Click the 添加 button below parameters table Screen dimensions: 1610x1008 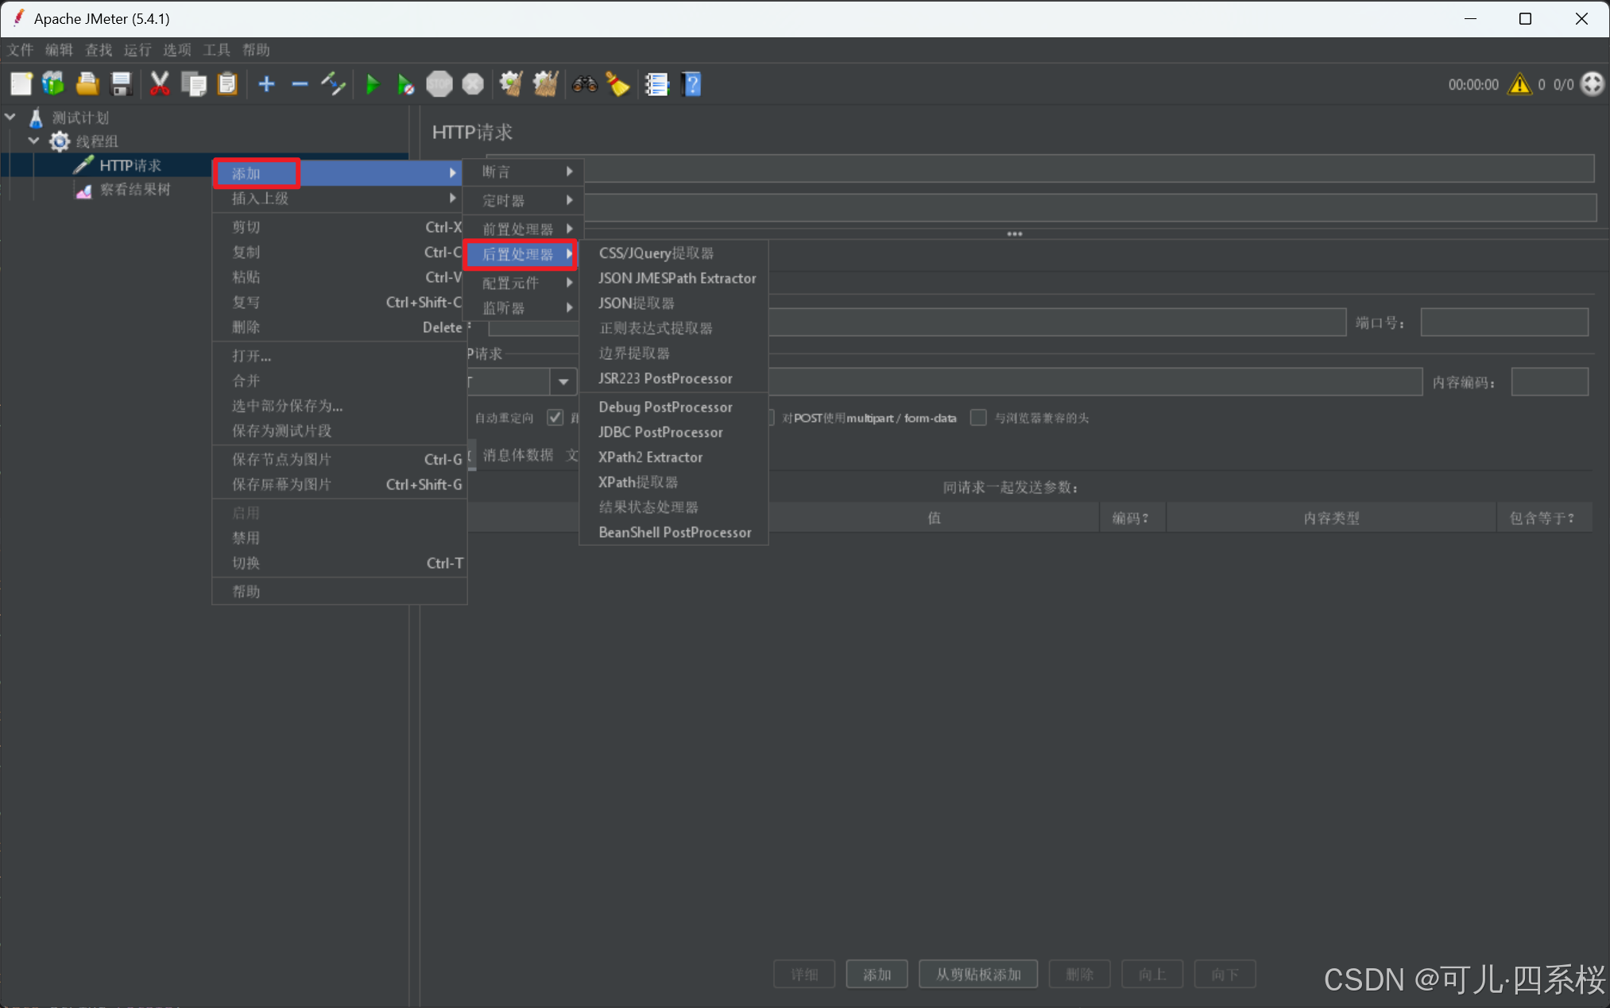pyautogui.click(x=877, y=974)
